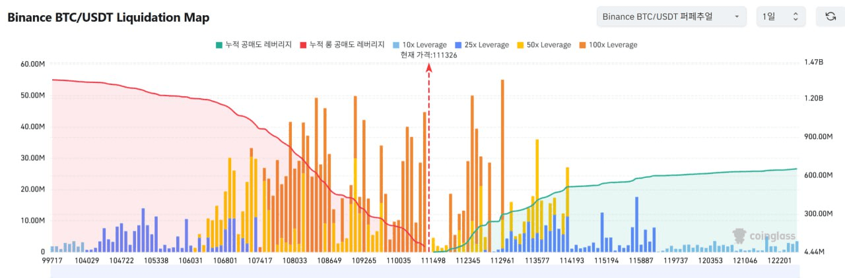Click the 900.00M right axis label
The height and width of the screenshot is (278, 845).
(x=819, y=136)
